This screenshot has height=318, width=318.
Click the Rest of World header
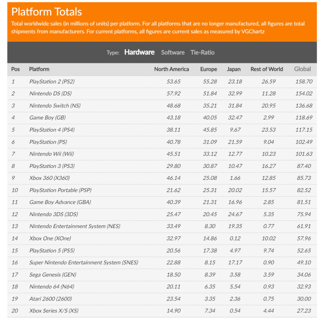click(x=266, y=69)
